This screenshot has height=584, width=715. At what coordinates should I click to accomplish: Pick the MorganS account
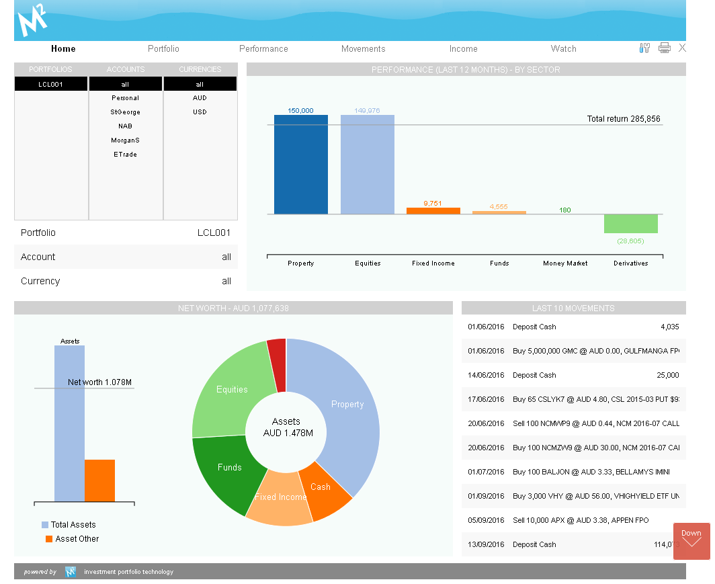pyautogui.click(x=125, y=140)
